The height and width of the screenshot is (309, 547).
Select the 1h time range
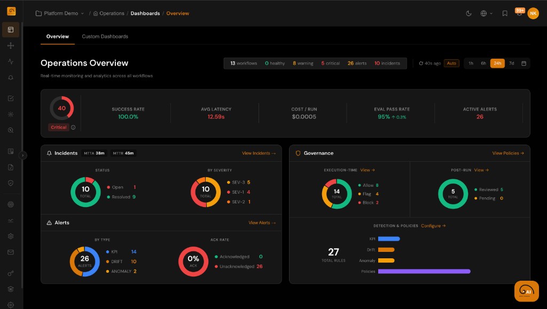(471, 64)
